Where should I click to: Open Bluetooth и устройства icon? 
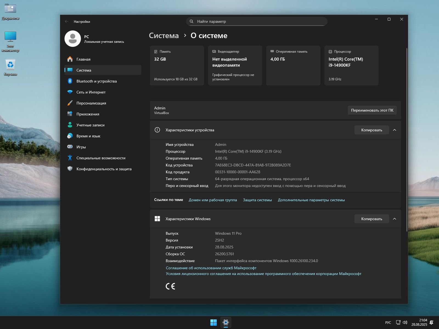[70, 81]
